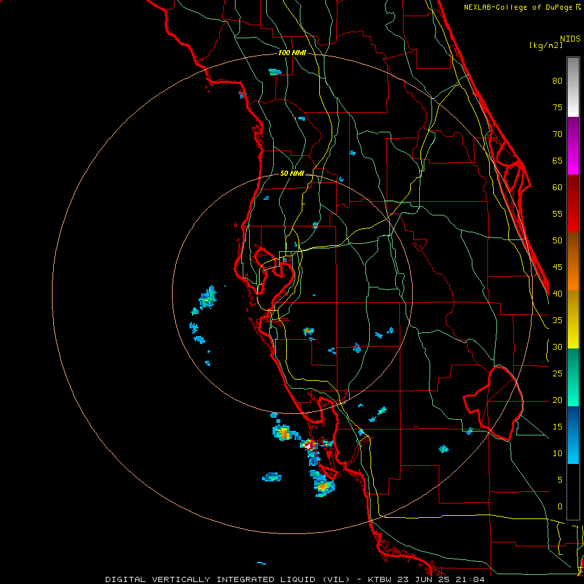This screenshot has height=584, width=584.
Task: Pick the white-gray segment of the color bar
Action: 573,87
